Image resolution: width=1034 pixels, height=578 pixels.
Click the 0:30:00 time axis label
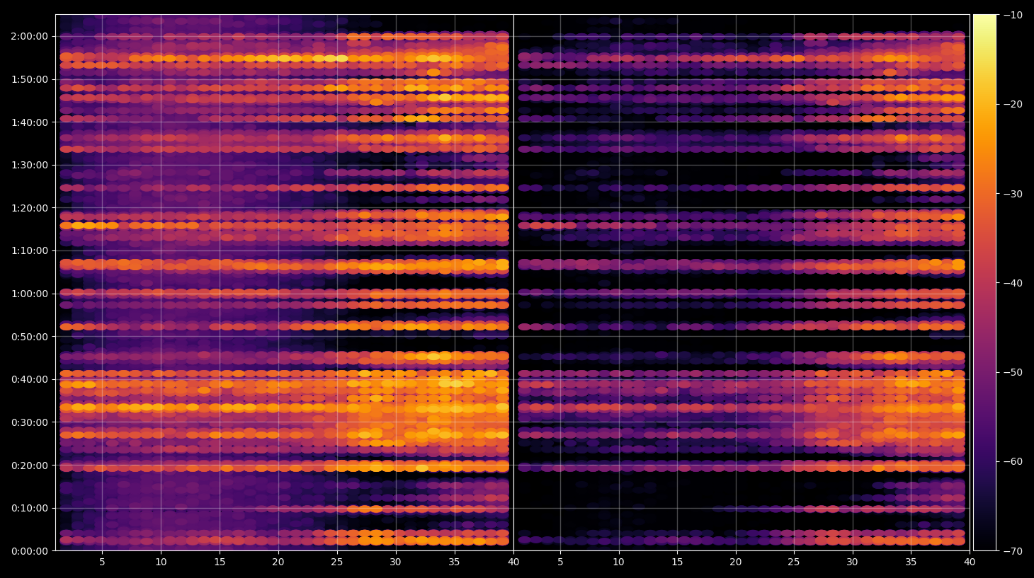[30, 422]
